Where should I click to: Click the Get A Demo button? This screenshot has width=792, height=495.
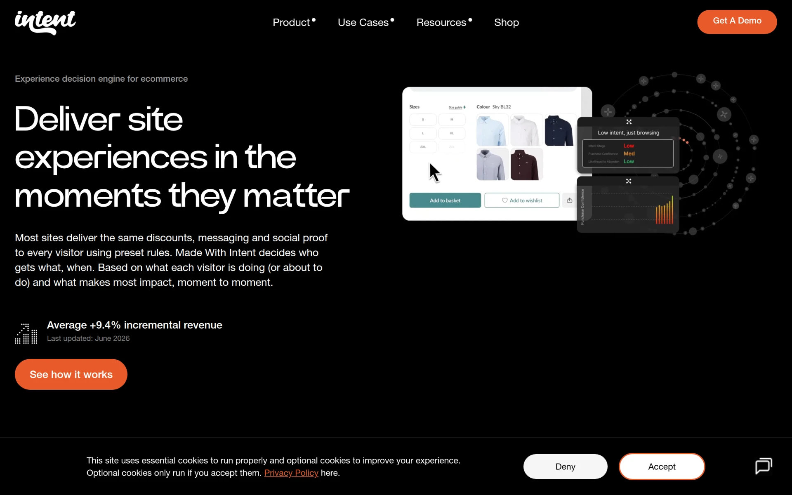[737, 21]
